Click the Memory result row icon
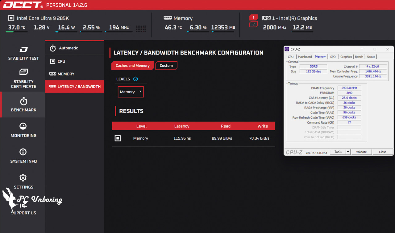The image size is (395, 233). [x=118, y=138]
